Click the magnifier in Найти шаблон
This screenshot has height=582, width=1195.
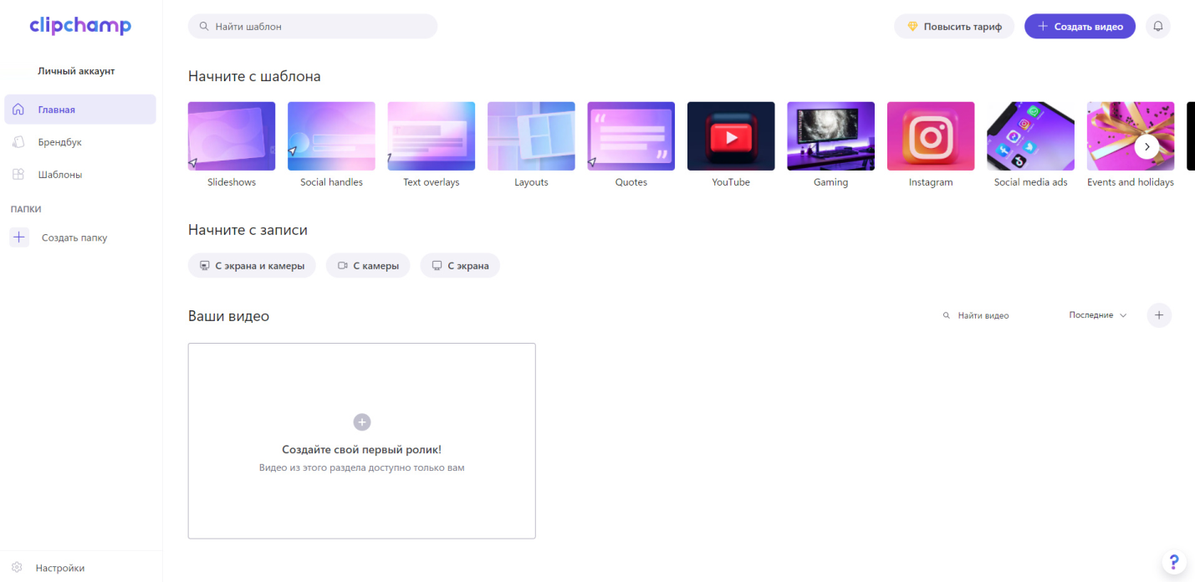(x=204, y=26)
